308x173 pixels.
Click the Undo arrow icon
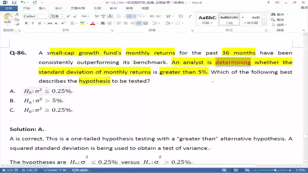pyautogui.click(x=23, y=3)
